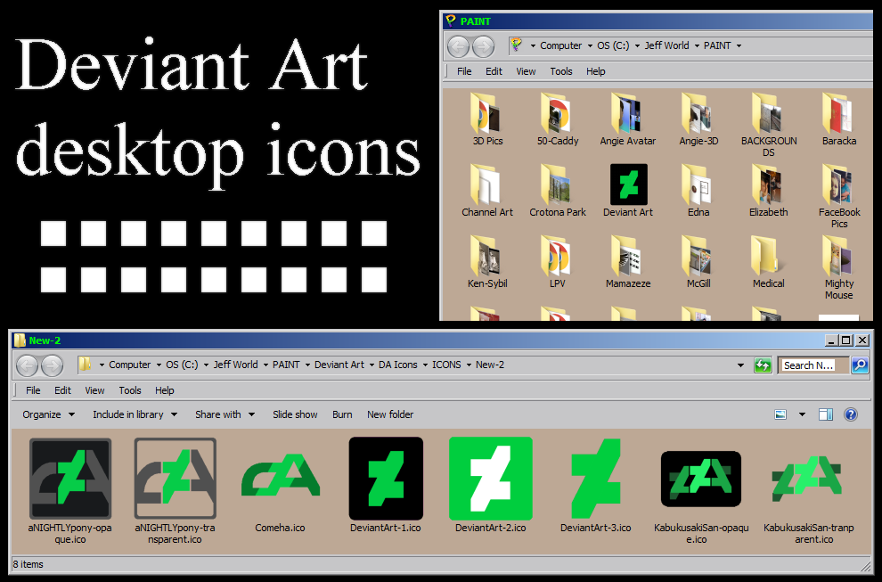
Task: Create a New folder
Action: pos(390,414)
